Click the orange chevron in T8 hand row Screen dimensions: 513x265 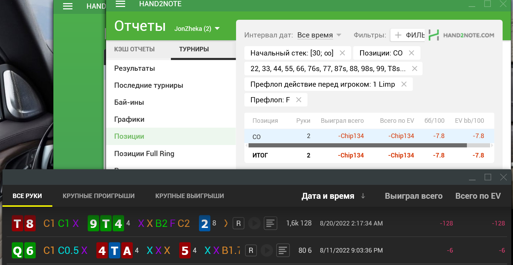click(x=226, y=223)
